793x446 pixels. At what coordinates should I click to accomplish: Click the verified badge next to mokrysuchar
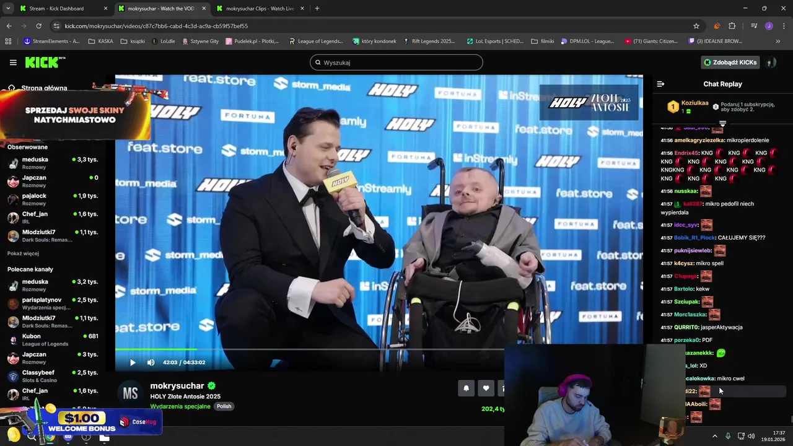[211, 386]
